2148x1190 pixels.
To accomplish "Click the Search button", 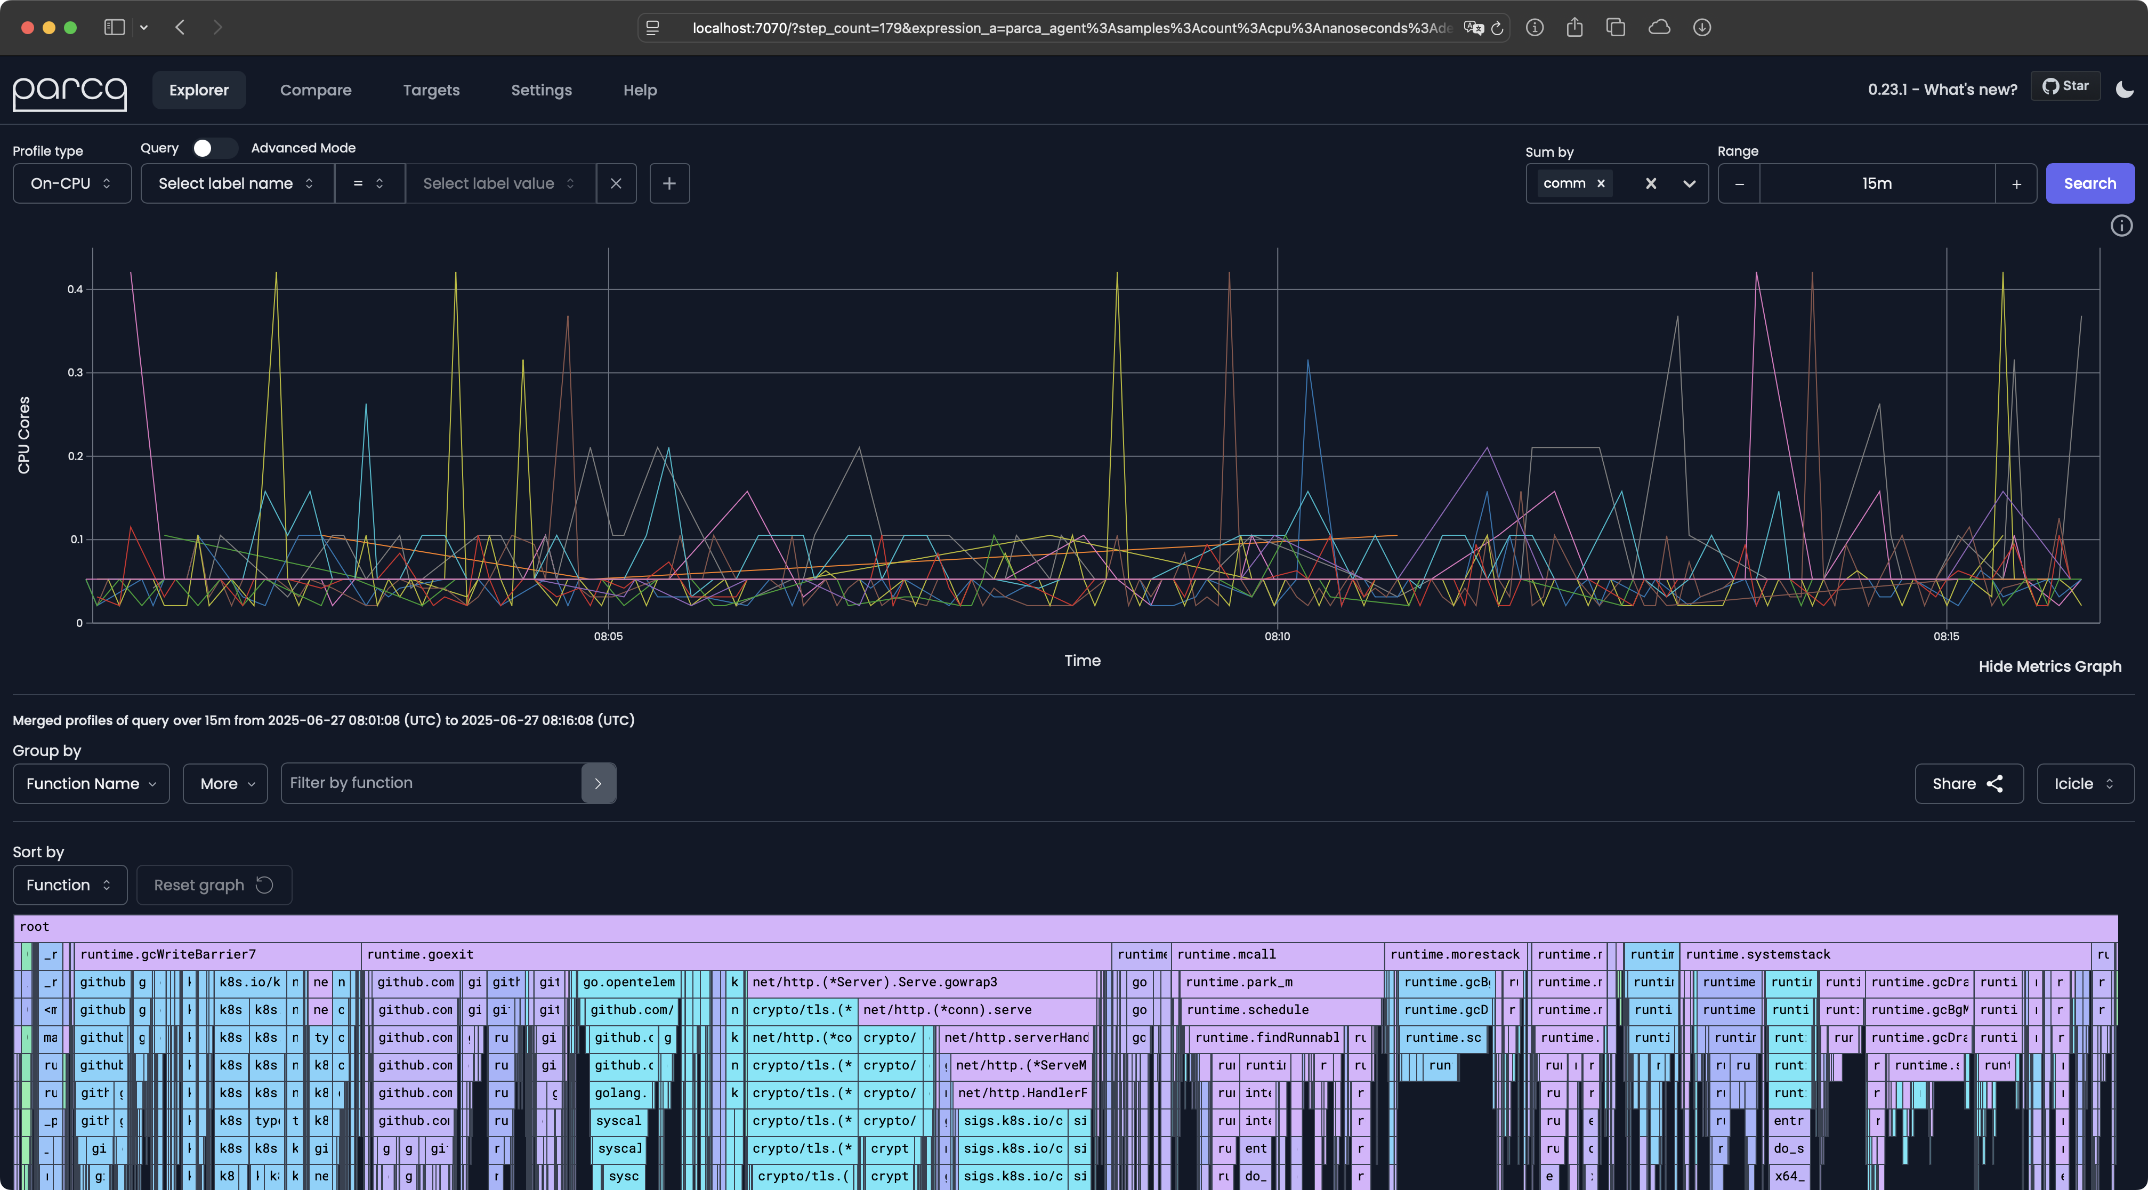I will coord(2089,183).
